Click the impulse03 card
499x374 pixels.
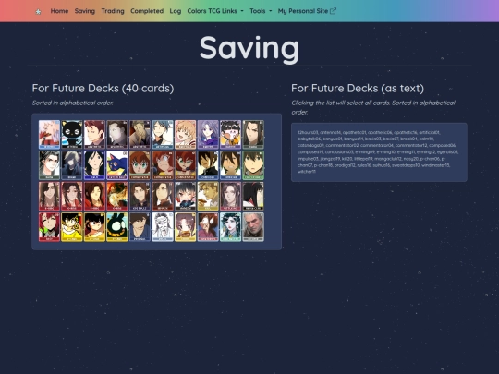coord(163,196)
